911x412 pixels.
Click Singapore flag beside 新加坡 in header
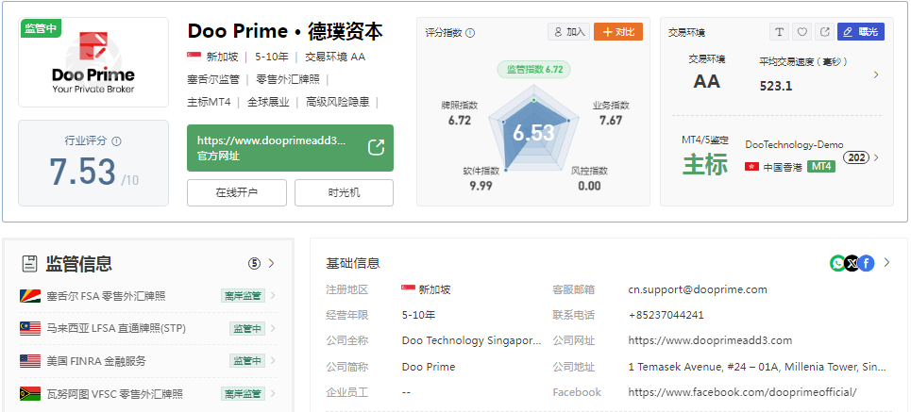(194, 57)
